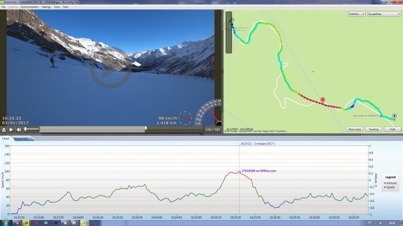Toggle the Hold button
Image resolution: width=403 pixels, height=226 pixels.
coord(392,129)
